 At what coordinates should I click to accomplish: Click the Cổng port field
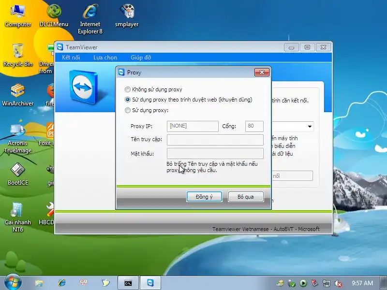coord(254,126)
